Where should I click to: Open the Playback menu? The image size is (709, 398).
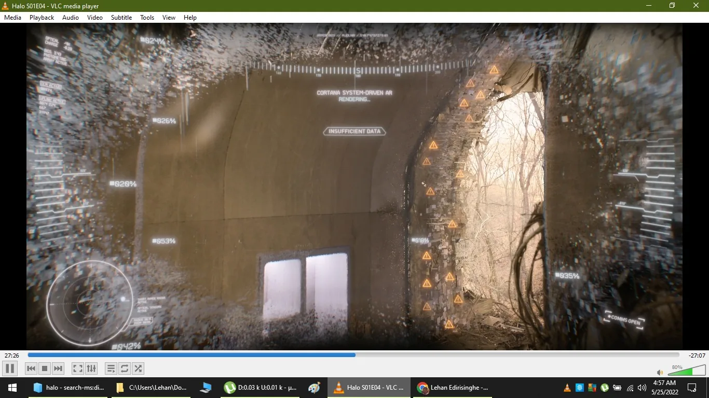(41, 17)
